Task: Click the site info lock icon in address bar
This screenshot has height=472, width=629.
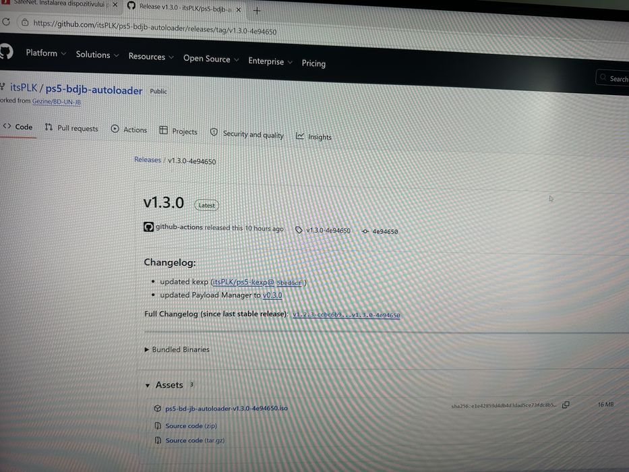Action: coord(25,22)
